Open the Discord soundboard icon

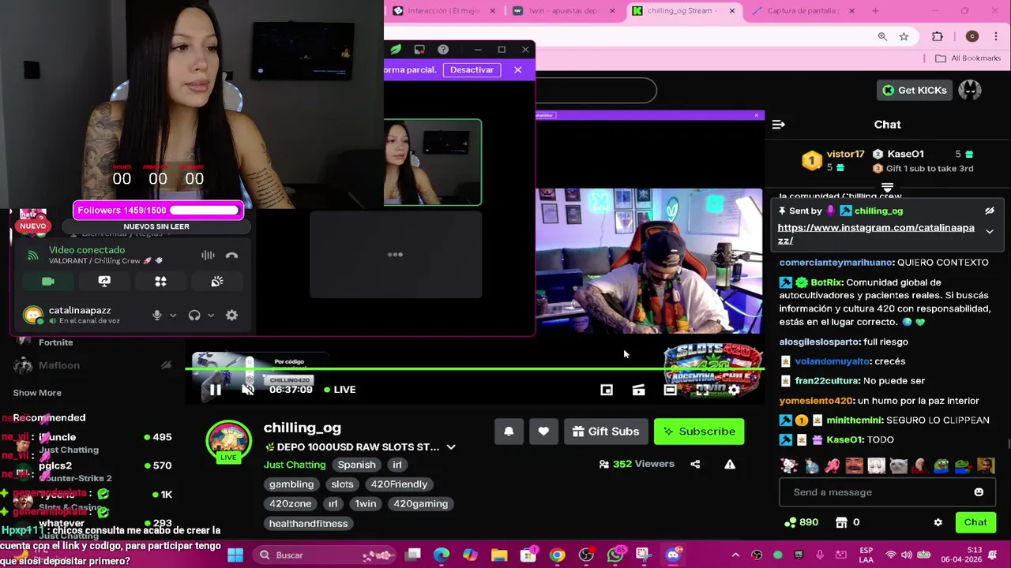217,282
